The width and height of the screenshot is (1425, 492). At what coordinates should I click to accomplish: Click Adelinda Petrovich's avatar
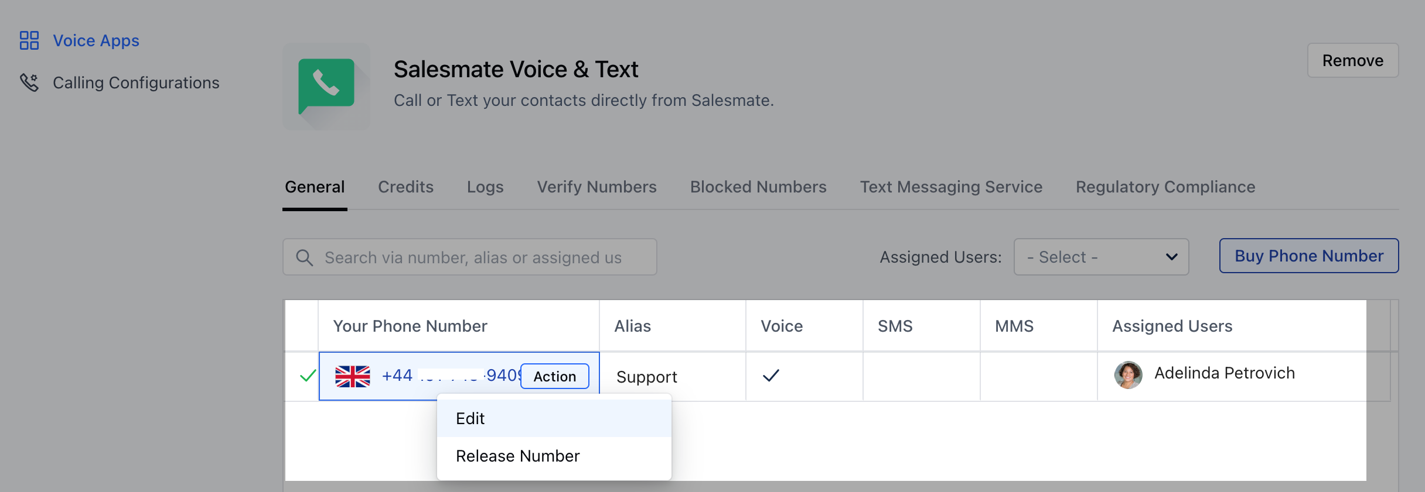(x=1128, y=374)
